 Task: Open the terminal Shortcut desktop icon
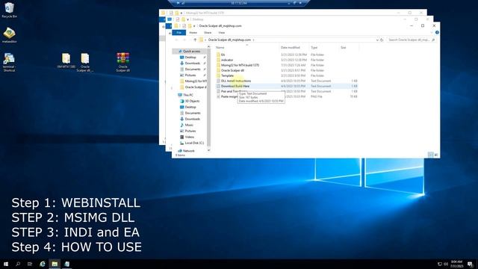click(9, 63)
